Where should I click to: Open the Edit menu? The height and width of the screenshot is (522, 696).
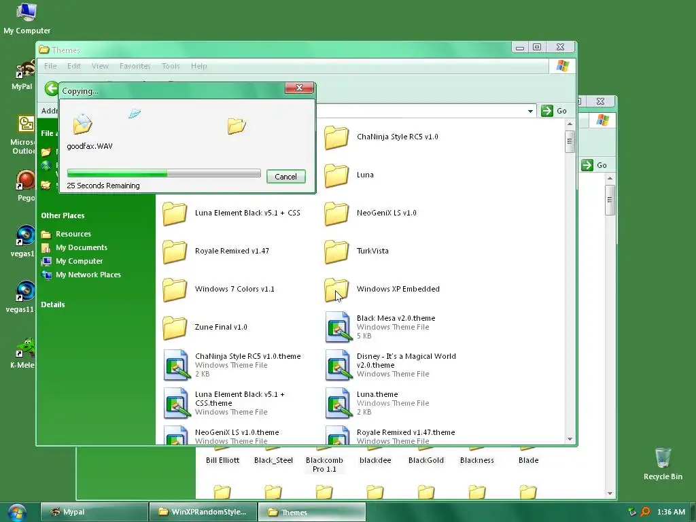click(x=74, y=66)
